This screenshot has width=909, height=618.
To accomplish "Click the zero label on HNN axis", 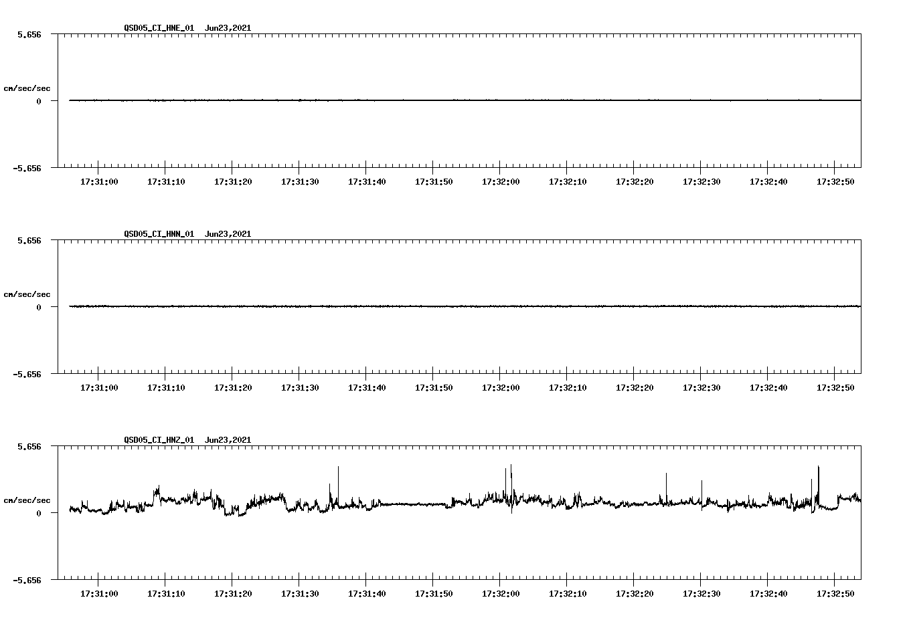I will coord(39,307).
